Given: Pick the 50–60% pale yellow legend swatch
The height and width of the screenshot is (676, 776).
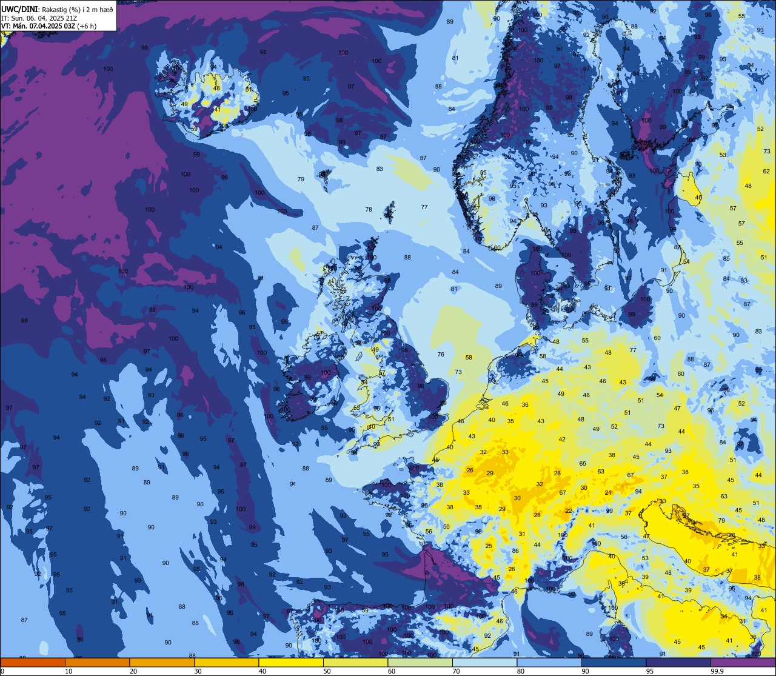Looking at the screenshot, I should click(356, 662).
